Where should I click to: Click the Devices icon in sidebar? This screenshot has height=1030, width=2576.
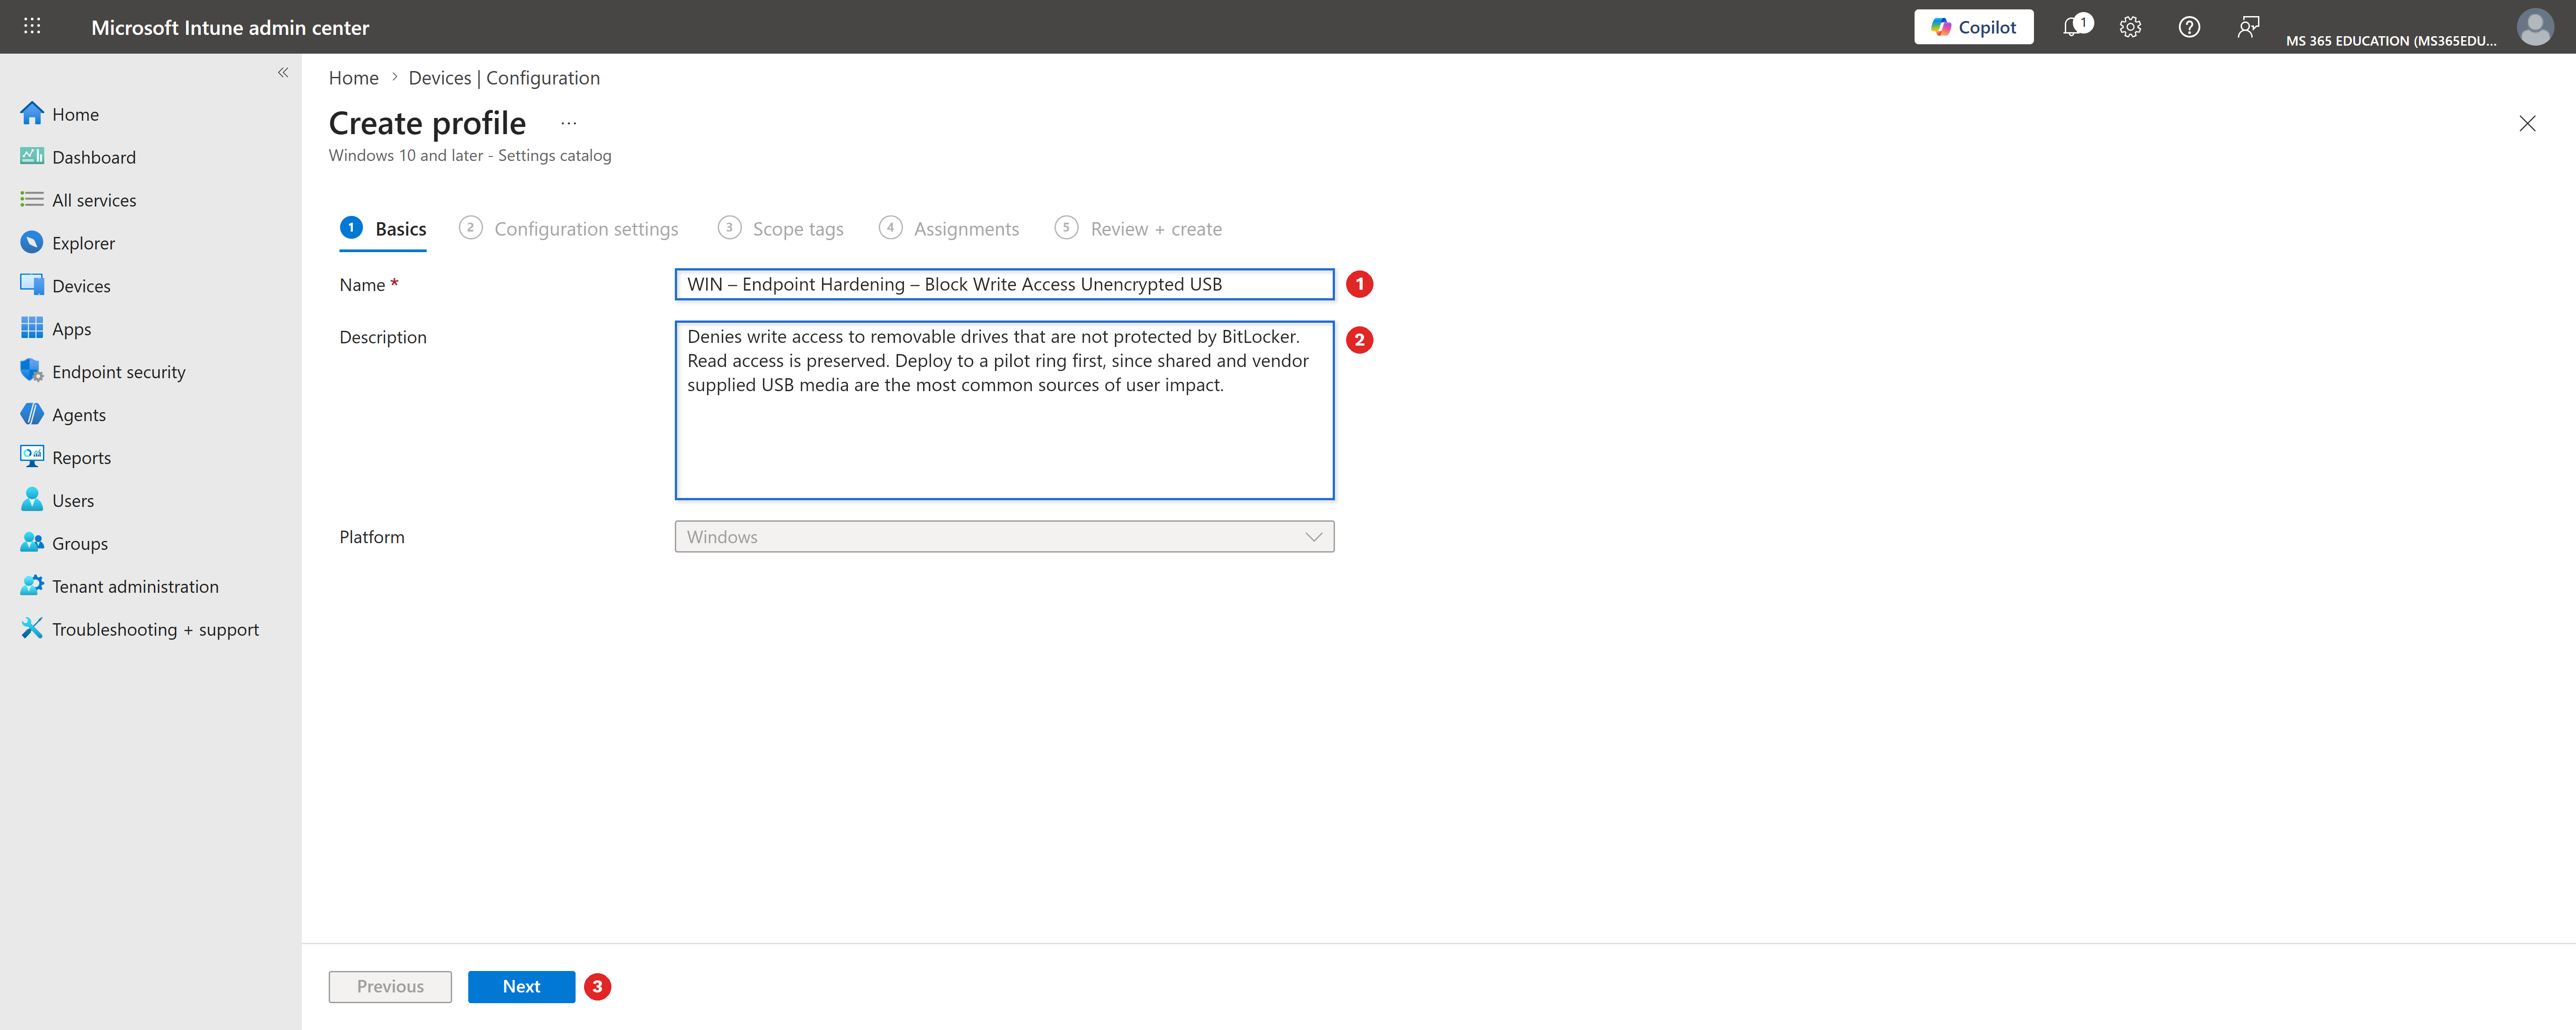pos(32,285)
